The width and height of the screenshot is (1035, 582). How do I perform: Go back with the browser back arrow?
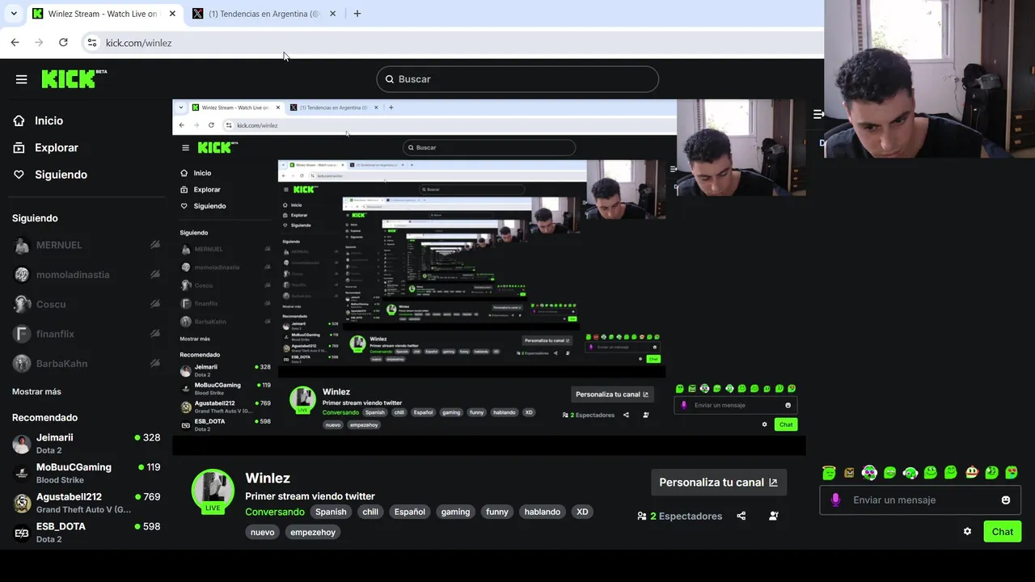(15, 42)
